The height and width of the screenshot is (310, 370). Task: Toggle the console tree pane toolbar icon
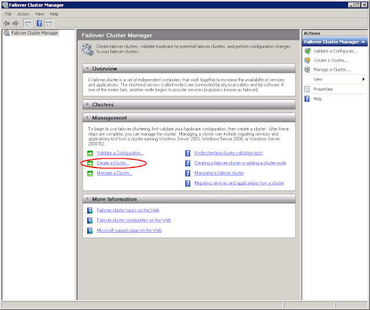point(28,24)
